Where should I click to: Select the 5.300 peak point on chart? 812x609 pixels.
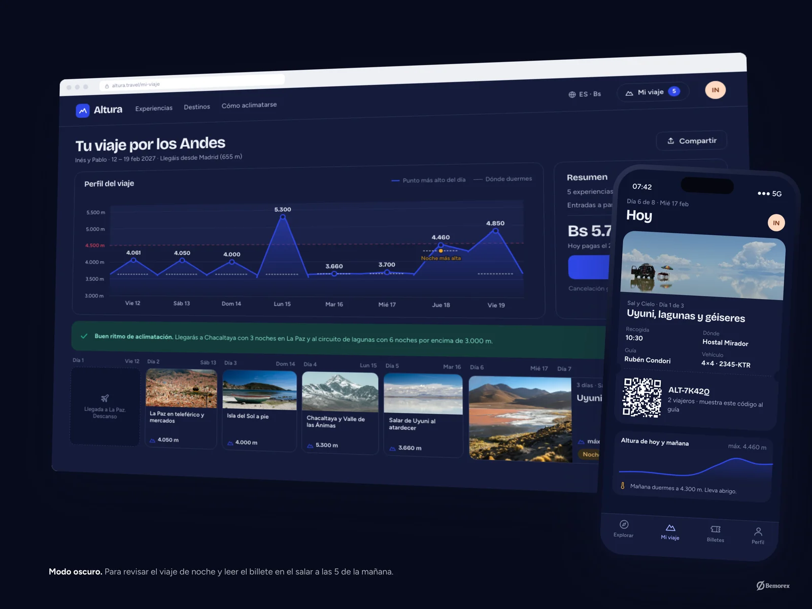point(283,217)
